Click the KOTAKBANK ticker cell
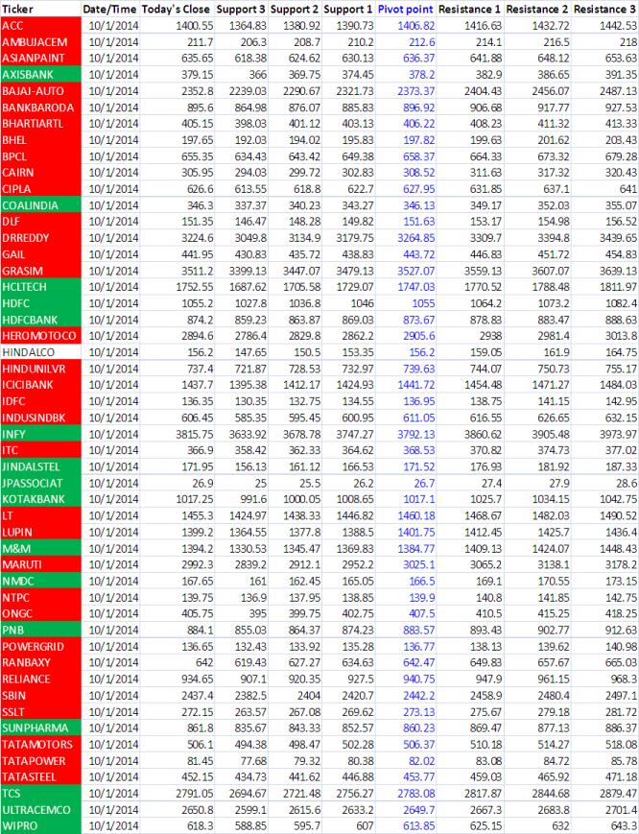 [x=41, y=499]
